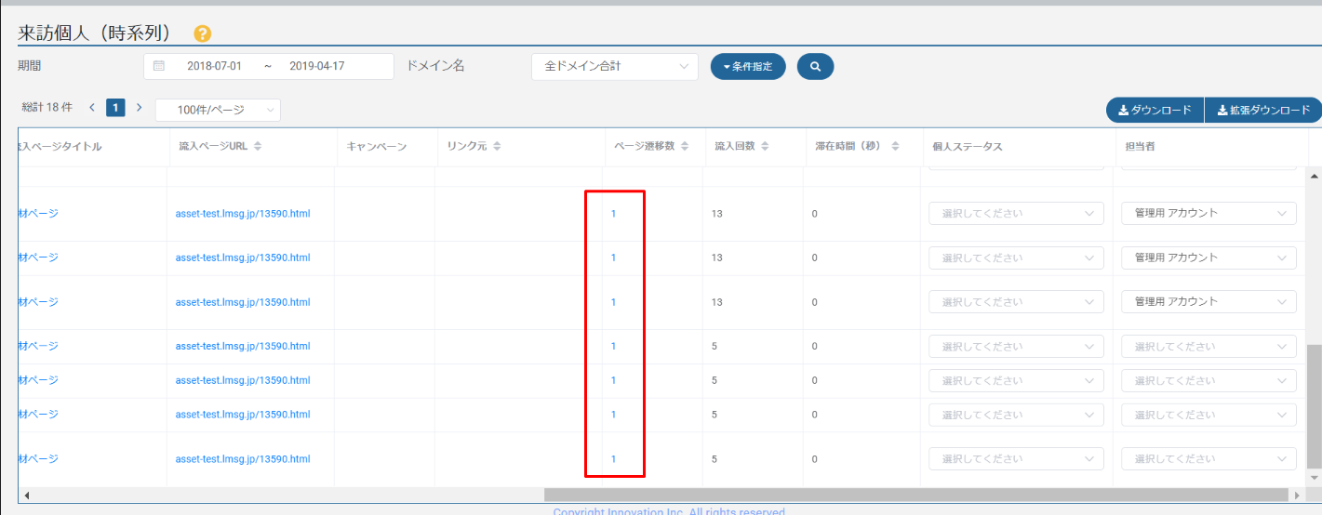Click the magnifier search button
The image size is (1322, 515).
[815, 67]
